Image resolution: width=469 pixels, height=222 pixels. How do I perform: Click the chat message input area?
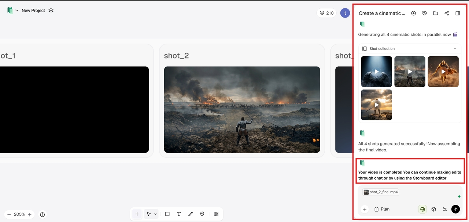click(x=410, y=200)
